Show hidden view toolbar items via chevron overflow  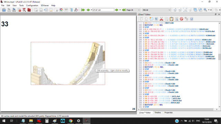211,10
